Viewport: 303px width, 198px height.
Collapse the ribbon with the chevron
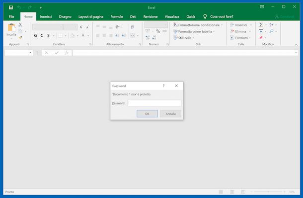(x=296, y=45)
